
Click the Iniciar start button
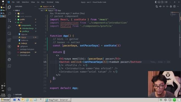pyautogui.click(x=5, y=100)
